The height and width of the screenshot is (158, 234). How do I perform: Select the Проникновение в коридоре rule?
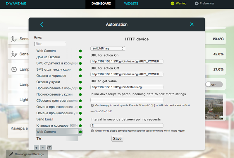click(57, 88)
